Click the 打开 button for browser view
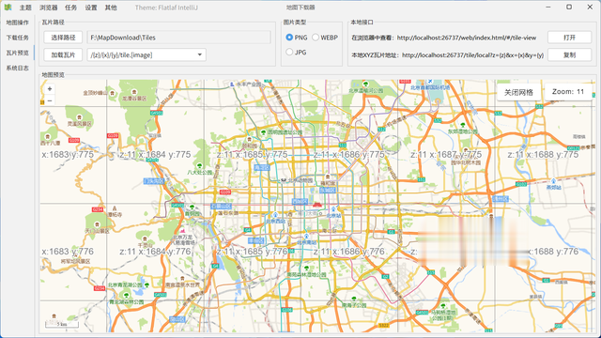 point(570,38)
